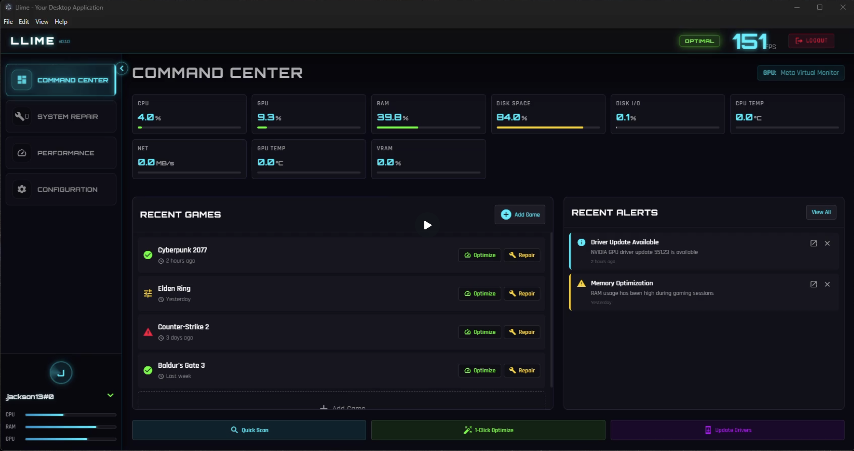Open the View menu
Screen dimensions: 854x451
click(41, 21)
